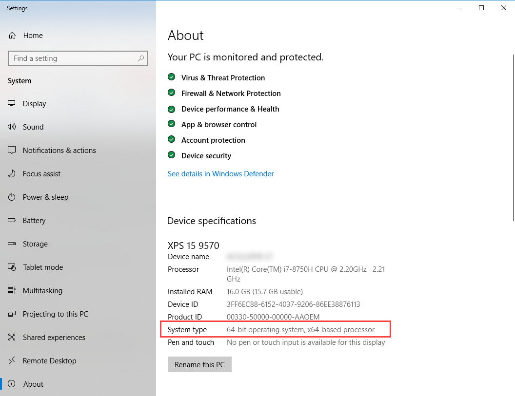The height and width of the screenshot is (396, 515).
Task: Click the Home house icon
Action: coord(12,36)
